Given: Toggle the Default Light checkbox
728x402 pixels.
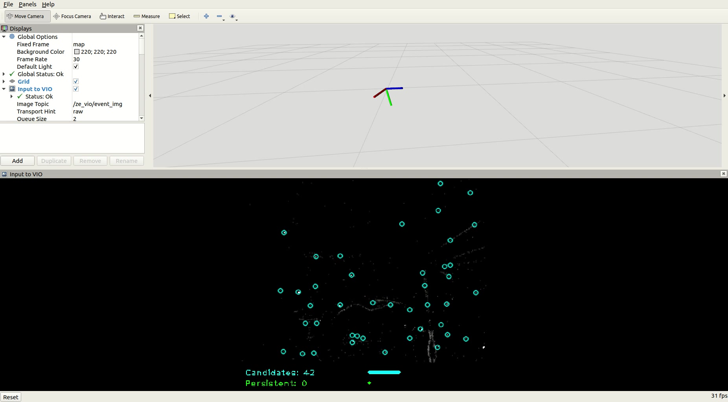Looking at the screenshot, I should pos(76,67).
